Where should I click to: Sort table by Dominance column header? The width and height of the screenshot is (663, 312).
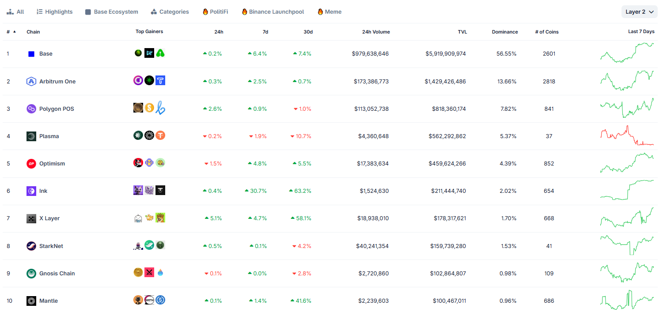pos(505,32)
